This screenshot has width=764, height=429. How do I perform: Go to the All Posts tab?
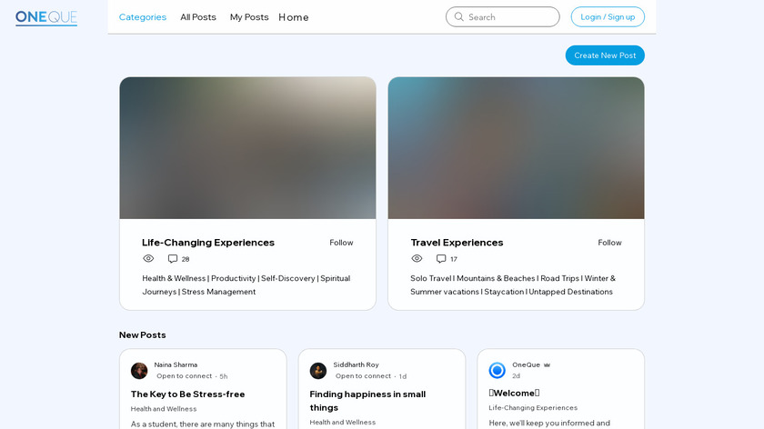(198, 17)
